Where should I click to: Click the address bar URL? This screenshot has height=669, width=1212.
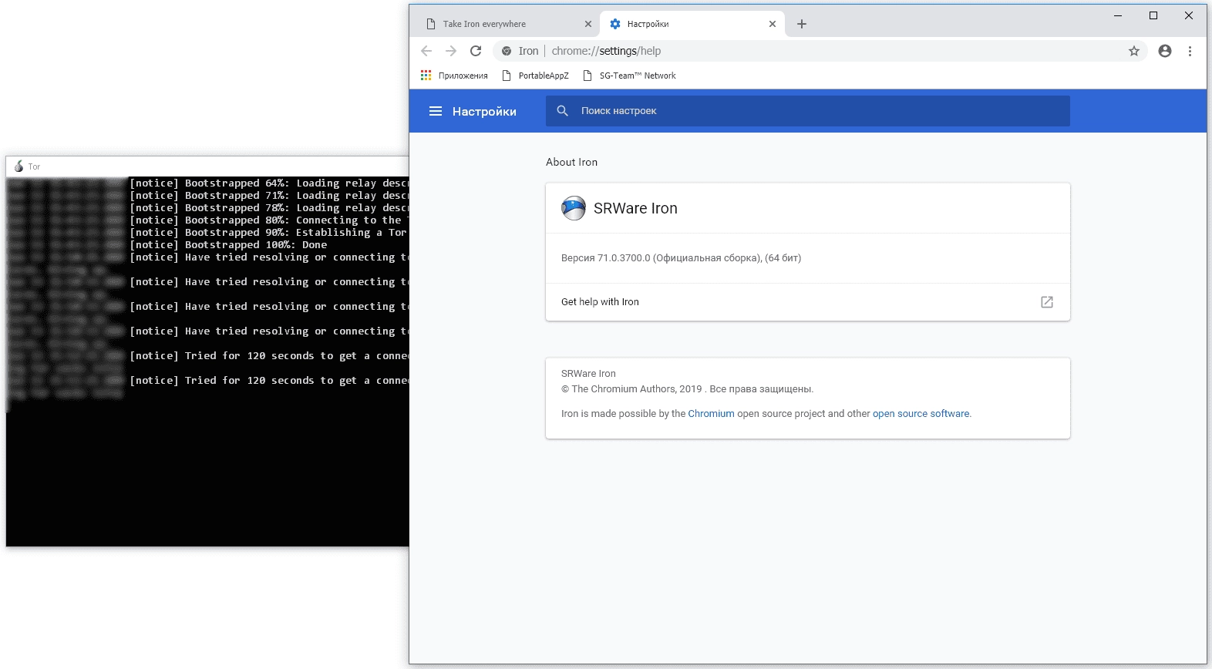tap(606, 51)
